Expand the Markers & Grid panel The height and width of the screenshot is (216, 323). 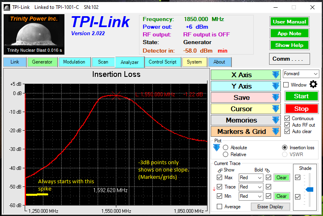point(246,131)
